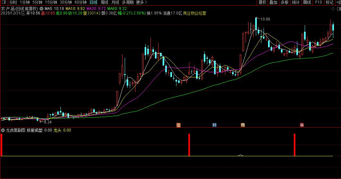Switch to 分时 intraday view

tap(13, 2)
